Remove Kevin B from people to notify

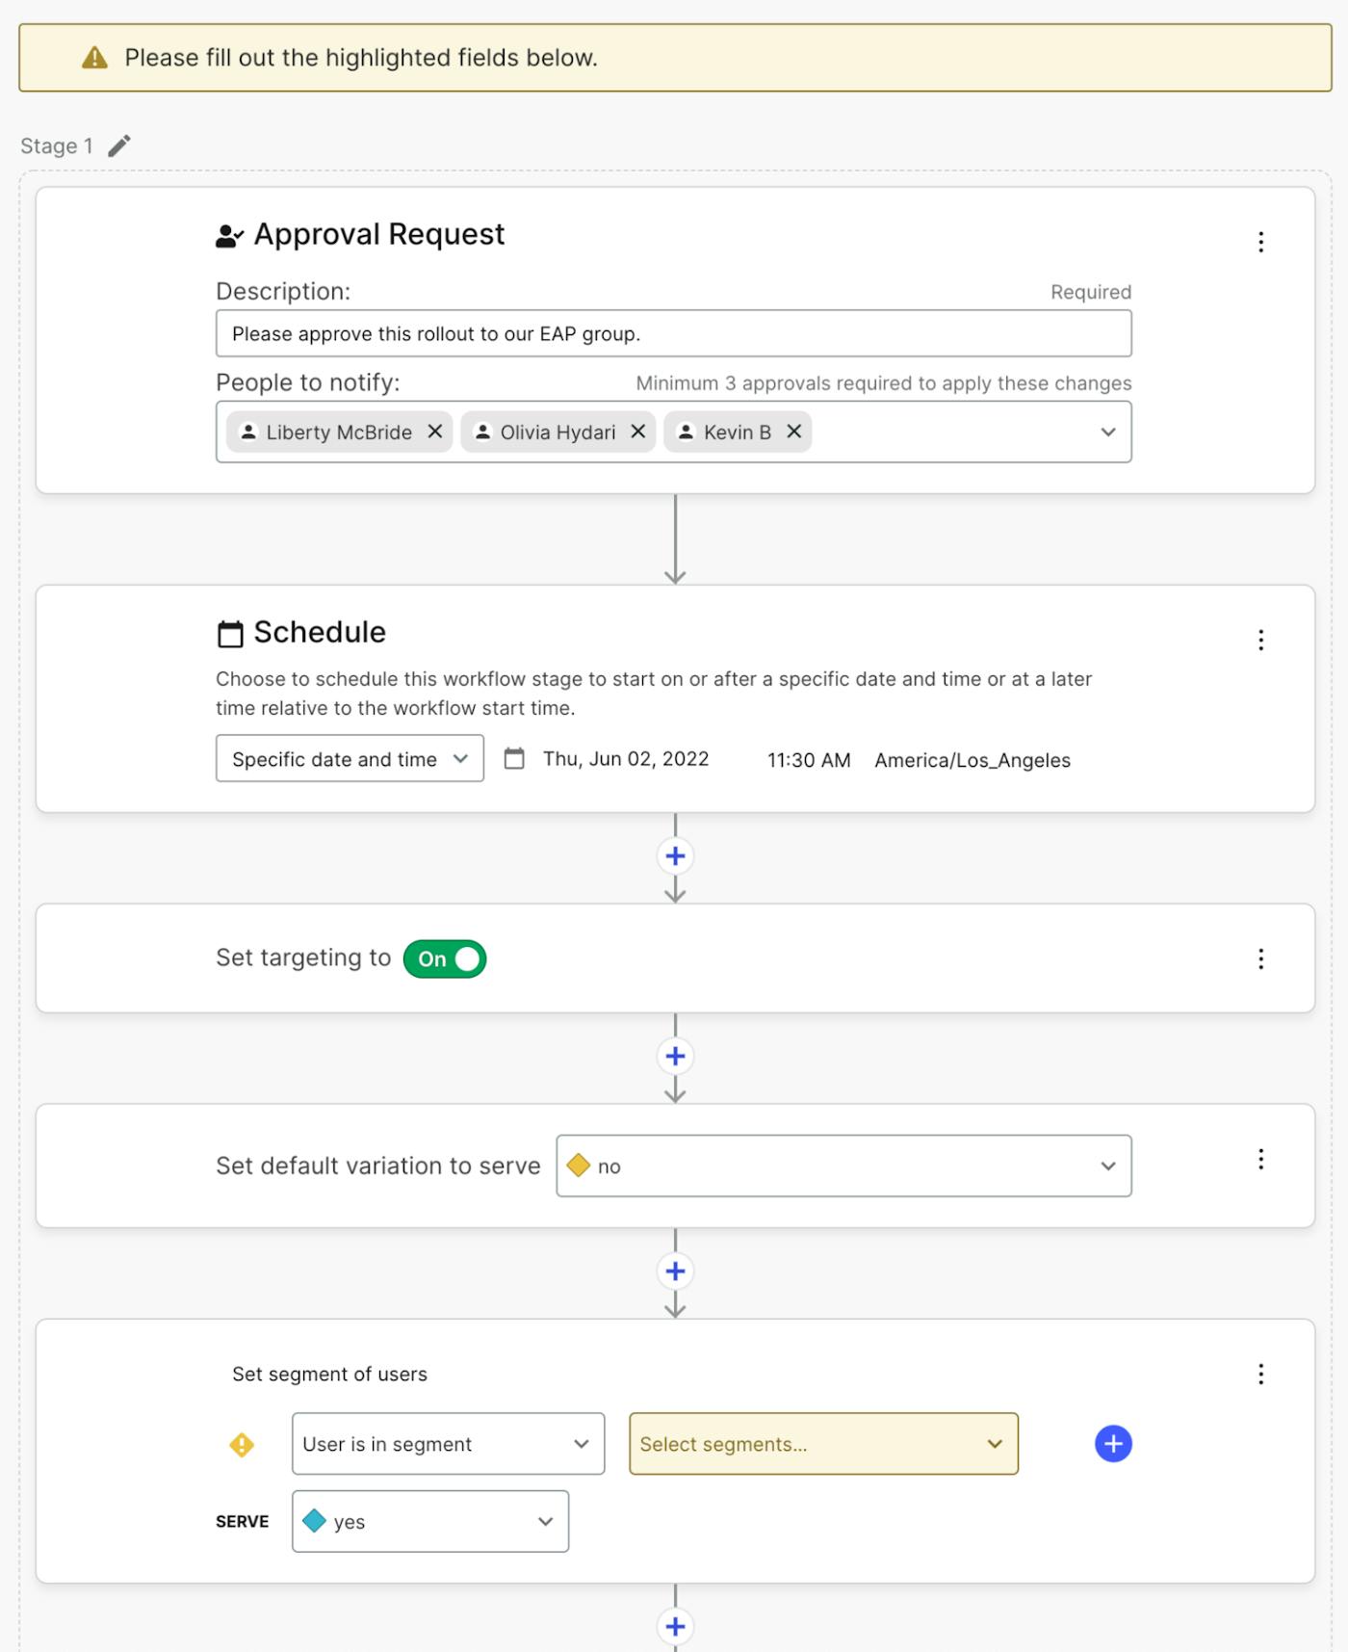pyautogui.click(x=794, y=432)
